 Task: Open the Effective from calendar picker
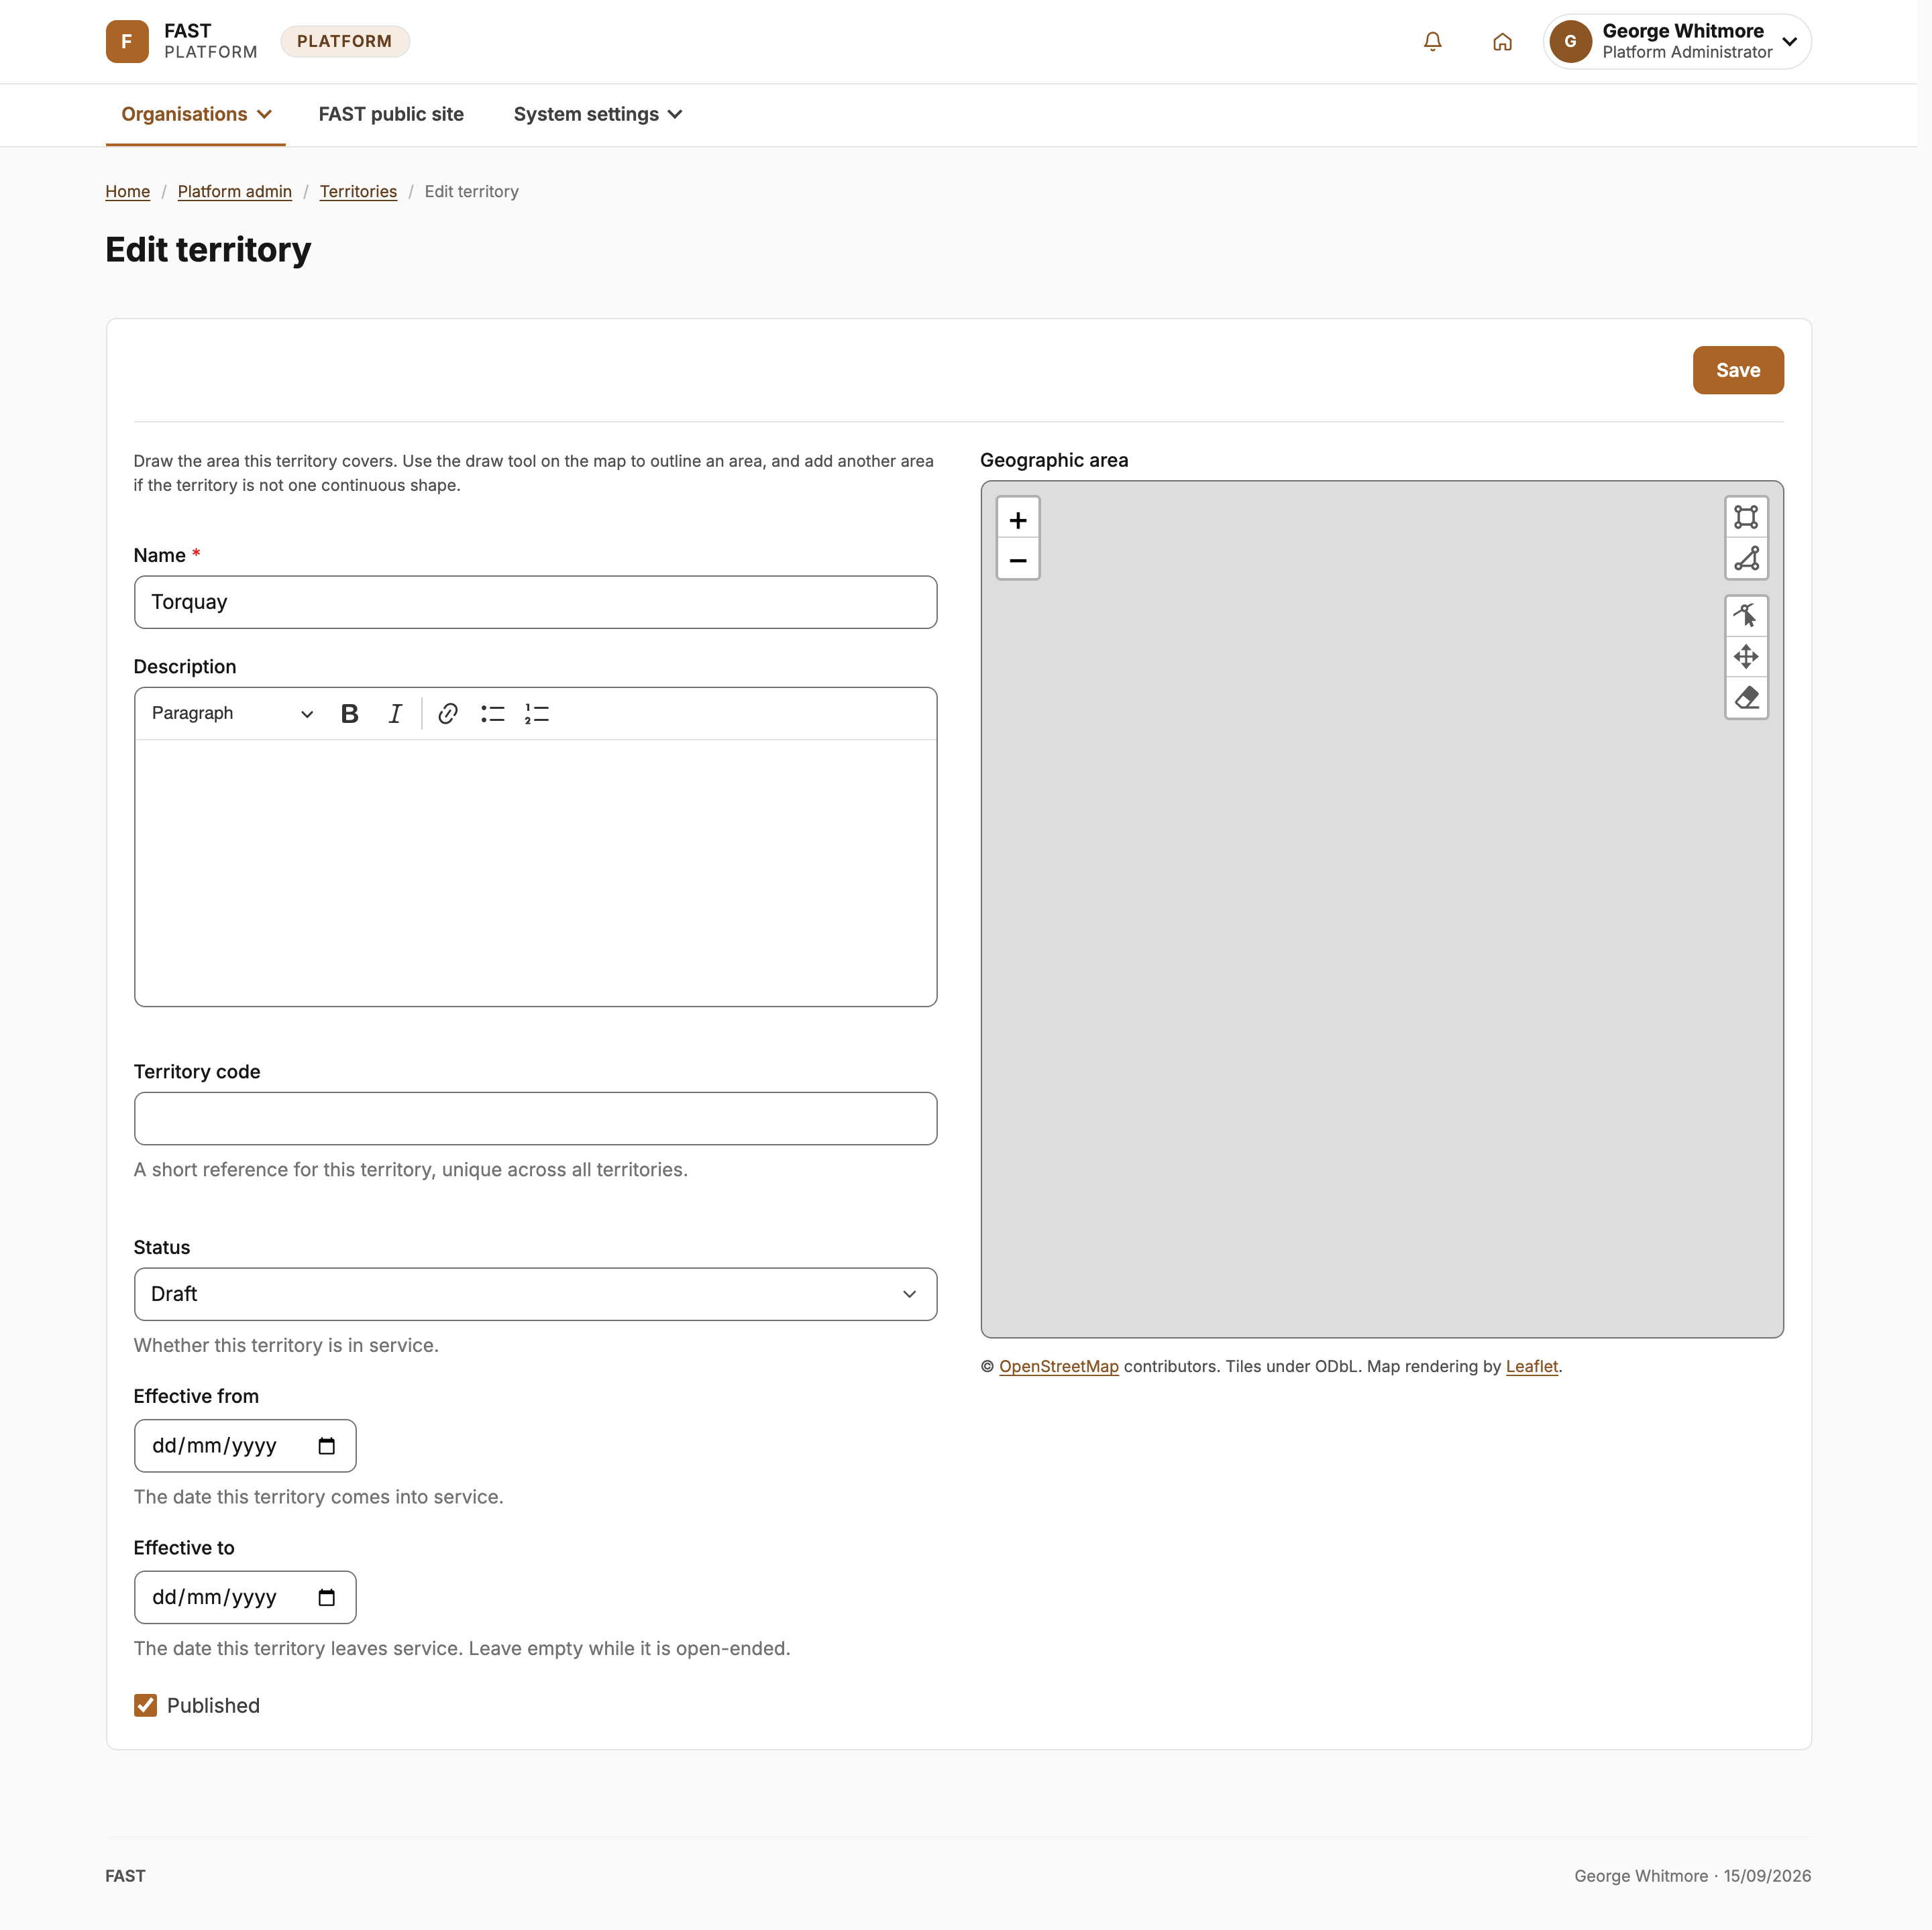[326, 1446]
